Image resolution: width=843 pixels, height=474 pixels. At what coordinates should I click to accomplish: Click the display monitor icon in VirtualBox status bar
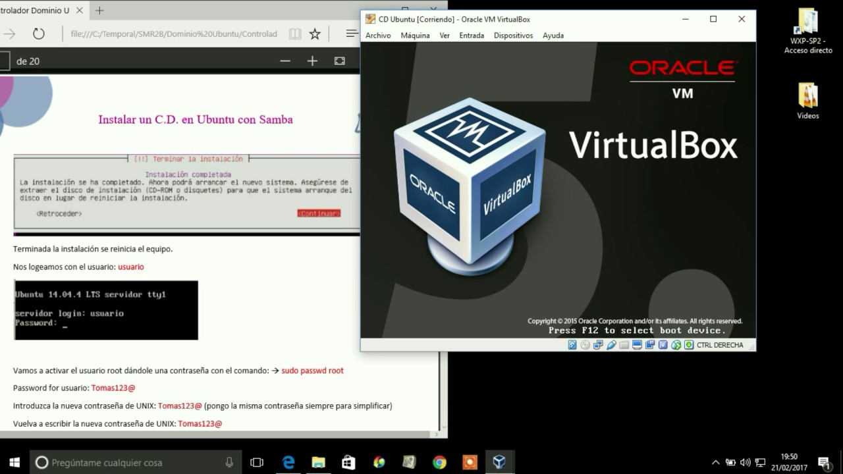tap(637, 345)
